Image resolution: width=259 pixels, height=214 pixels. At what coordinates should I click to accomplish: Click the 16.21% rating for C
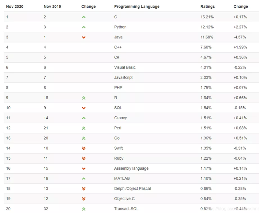coord(207,17)
